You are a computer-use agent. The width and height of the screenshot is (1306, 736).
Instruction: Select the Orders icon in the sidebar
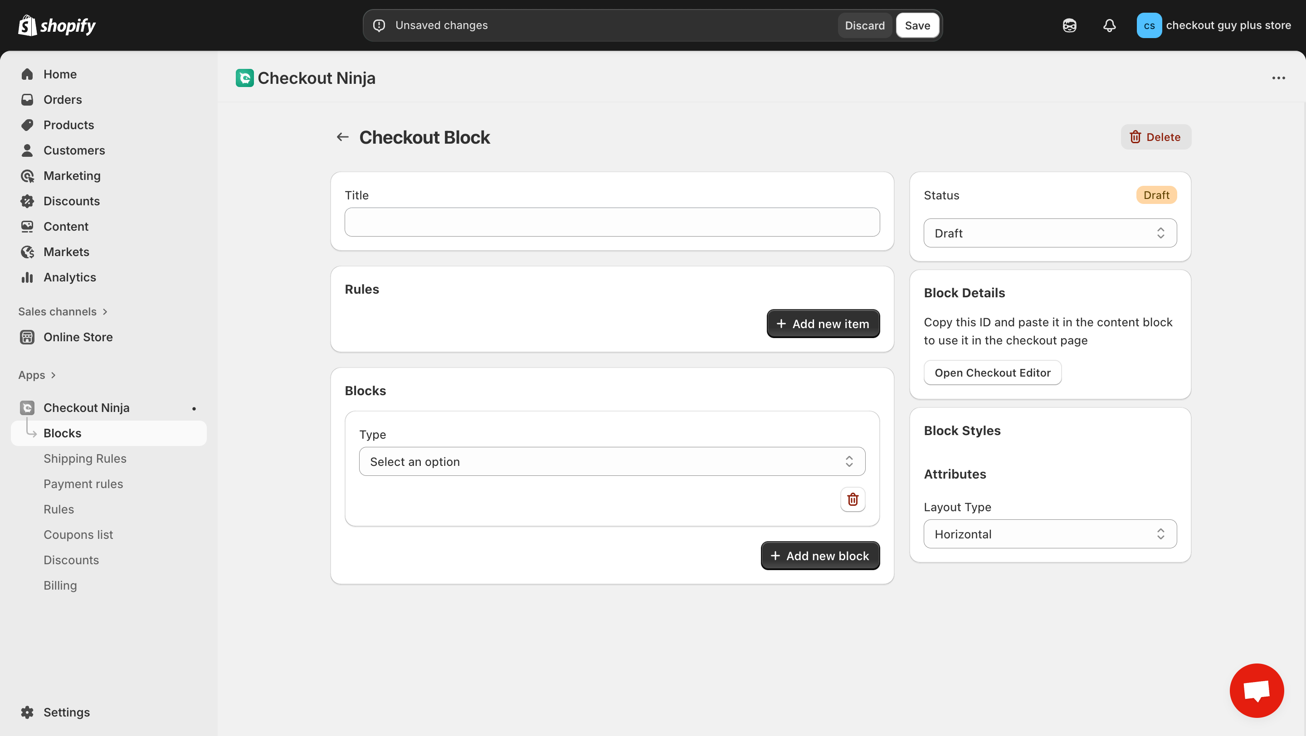click(x=27, y=99)
